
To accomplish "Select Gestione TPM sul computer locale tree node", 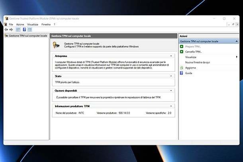I will coord(28,36).
